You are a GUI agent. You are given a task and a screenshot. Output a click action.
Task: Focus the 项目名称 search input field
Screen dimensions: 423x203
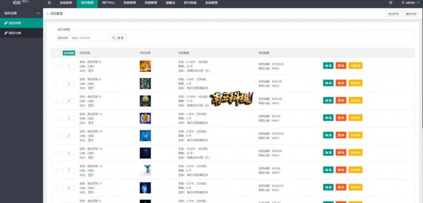(x=88, y=38)
